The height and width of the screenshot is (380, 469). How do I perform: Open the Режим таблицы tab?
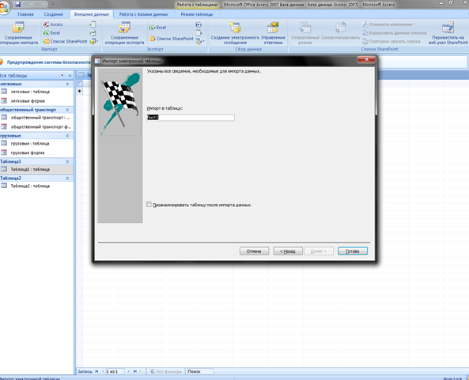pos(197,14)
